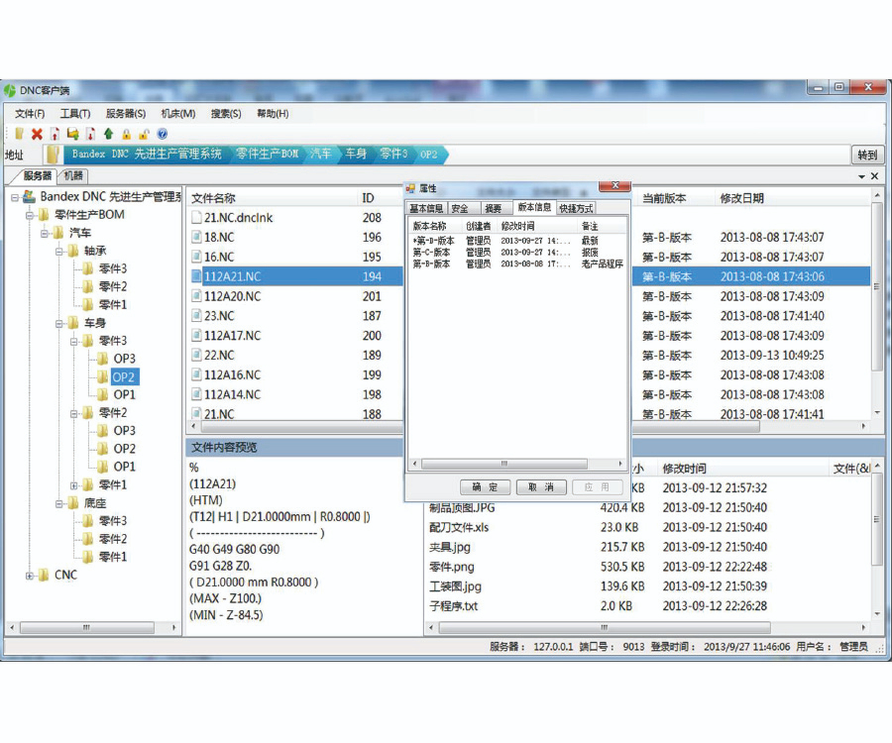Click the address bar folder icon

point(53,155)
